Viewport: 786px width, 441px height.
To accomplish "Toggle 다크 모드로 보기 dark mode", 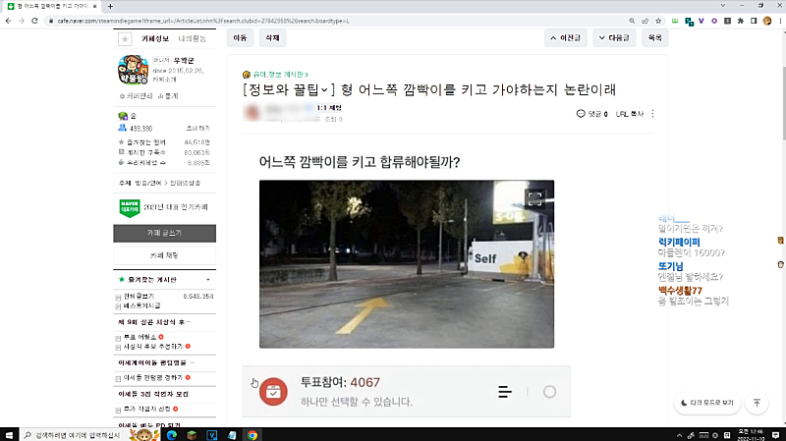I will pos(707,403).
